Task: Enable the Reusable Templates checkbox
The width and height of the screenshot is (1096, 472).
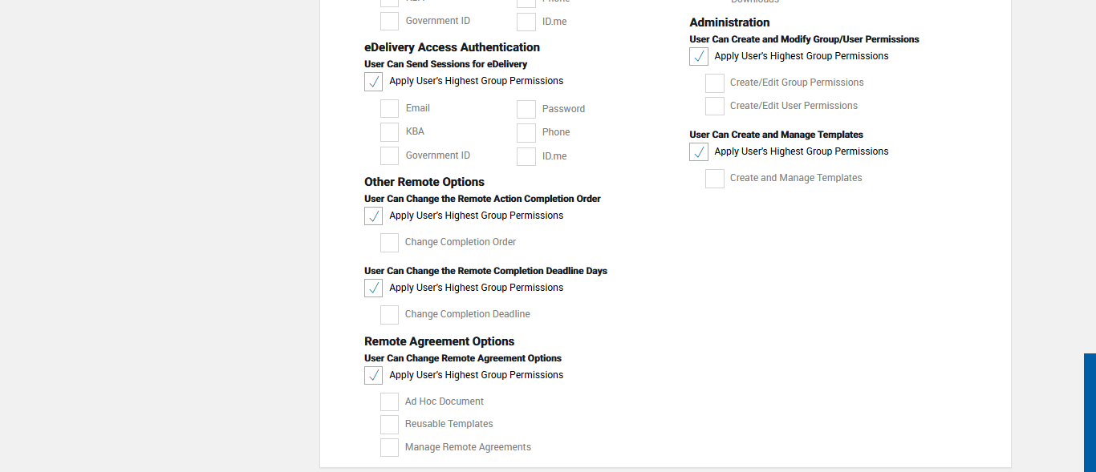Action: click(x=389, y=425)
